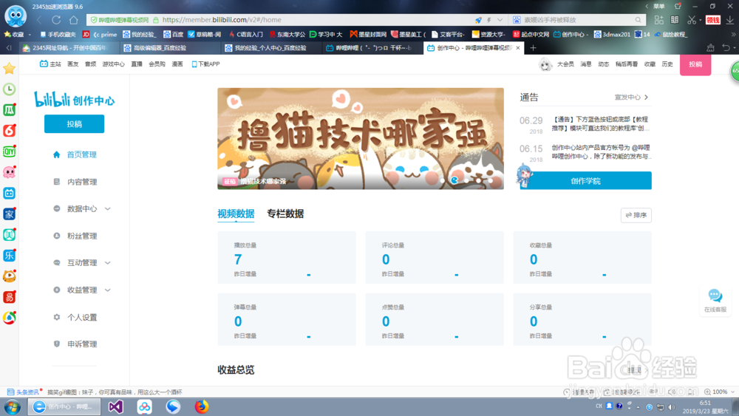Click the blue 乐 sidebar icon
The width and height of the screenshot is (739, 416).
pyautogui.click(x=9, y=256)
